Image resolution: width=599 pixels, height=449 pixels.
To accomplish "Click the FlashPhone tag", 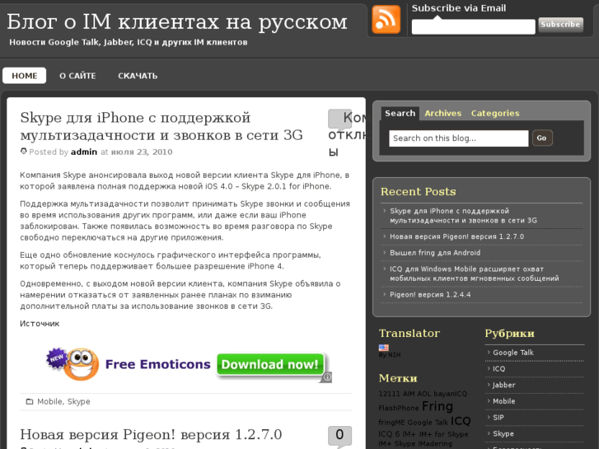I will (x=399, y=408).
